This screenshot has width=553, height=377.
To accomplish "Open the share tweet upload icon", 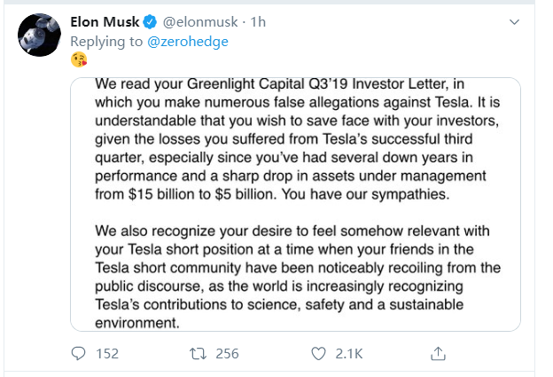I will coord(437,353).
